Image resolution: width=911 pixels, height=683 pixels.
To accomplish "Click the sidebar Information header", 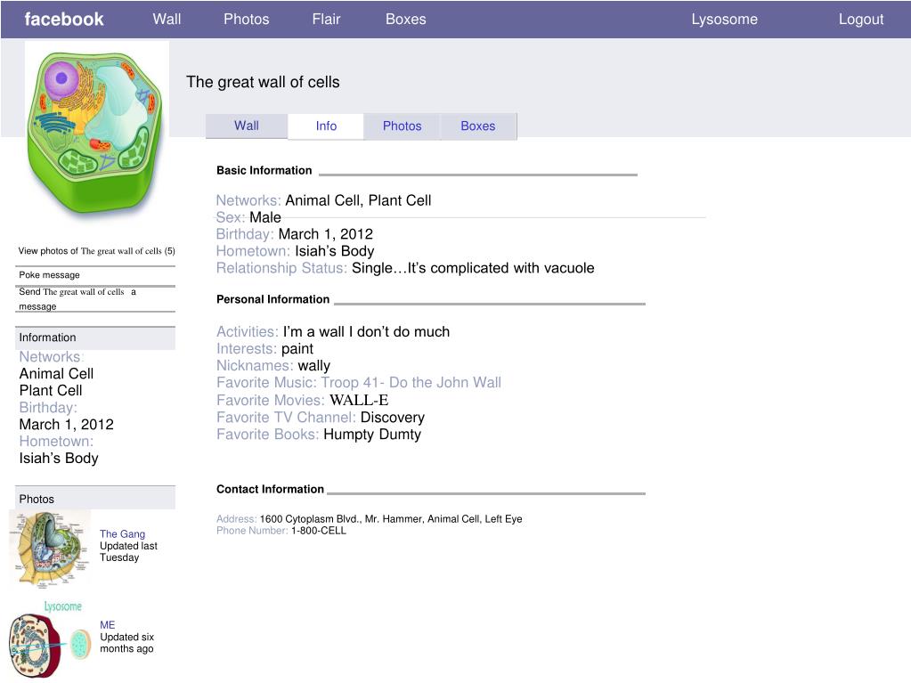I will point(95,338).
